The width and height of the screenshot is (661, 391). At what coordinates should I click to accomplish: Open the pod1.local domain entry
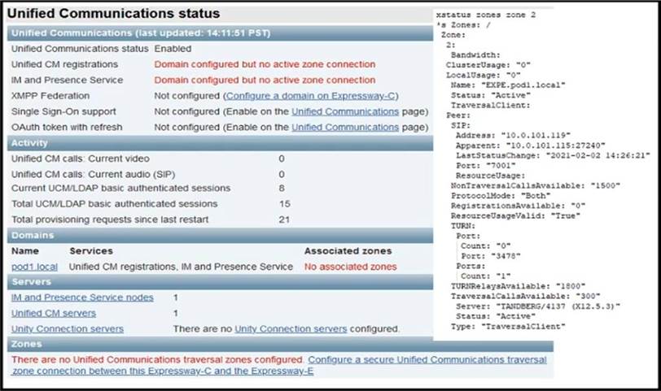click(34, 267)
